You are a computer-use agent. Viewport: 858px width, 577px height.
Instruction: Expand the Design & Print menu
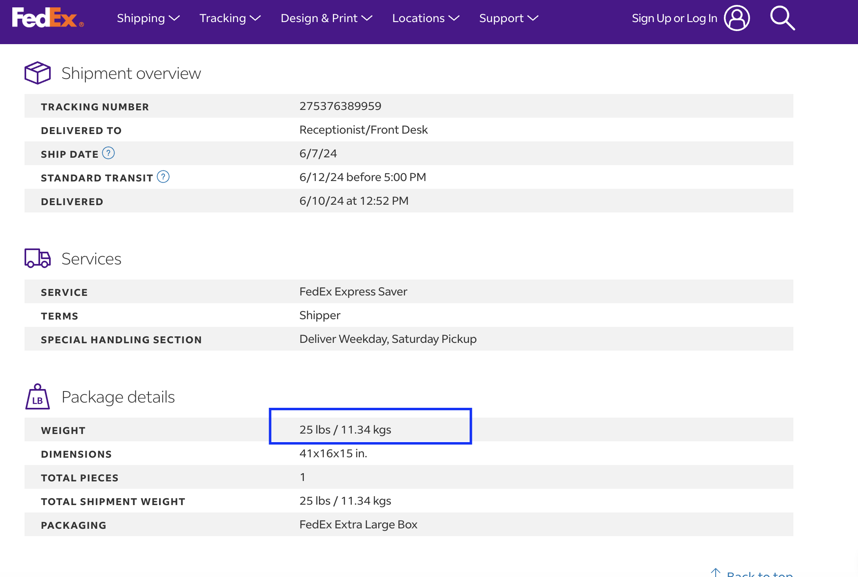coord(327,18)
